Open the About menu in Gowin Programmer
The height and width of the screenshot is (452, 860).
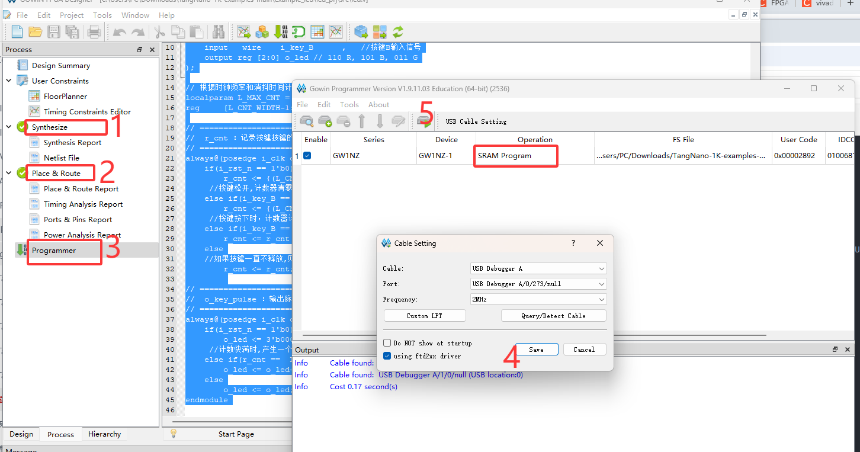pos(379,104)
